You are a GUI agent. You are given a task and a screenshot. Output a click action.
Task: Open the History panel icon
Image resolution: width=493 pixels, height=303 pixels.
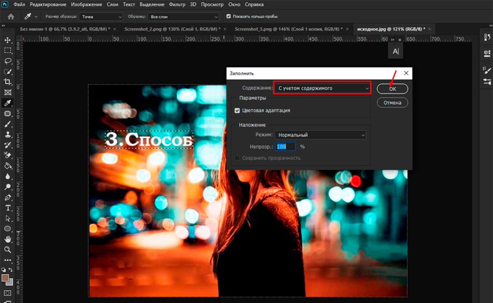(x=487, y=37)
